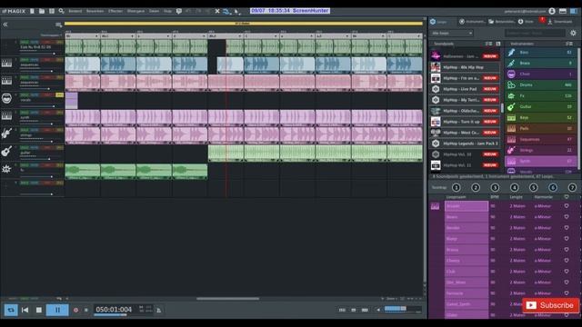Toggle the metronome icon beside time display
Screen dimensions: 582x327
[x=159, y=310]
